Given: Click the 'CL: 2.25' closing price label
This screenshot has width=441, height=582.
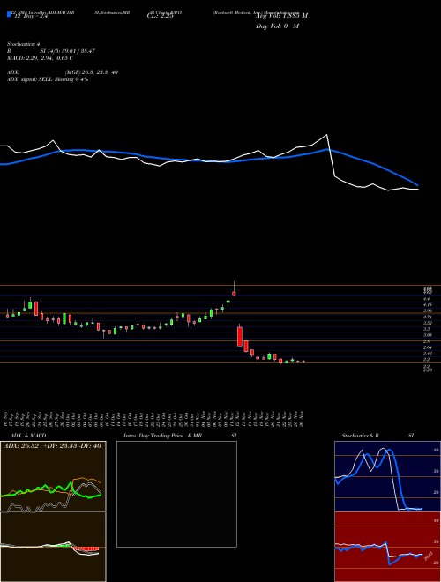Looking at the screenshot, I should pyautogui.click(x=161, y=17).
